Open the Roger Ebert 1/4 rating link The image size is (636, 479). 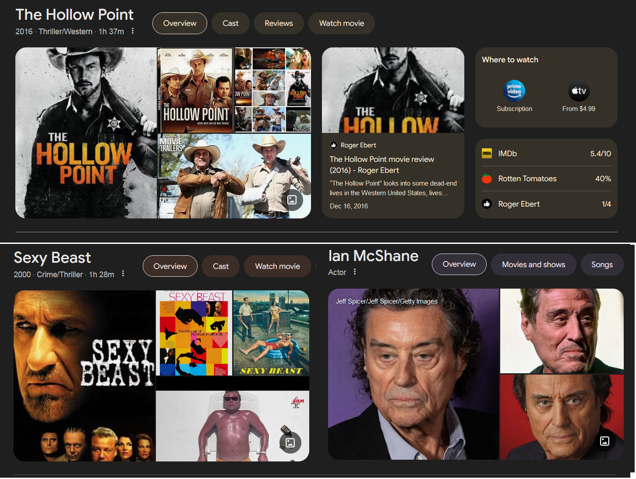[546, 204]
